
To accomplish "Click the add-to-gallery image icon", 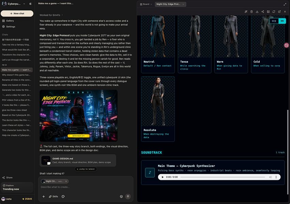I will 268,12.
